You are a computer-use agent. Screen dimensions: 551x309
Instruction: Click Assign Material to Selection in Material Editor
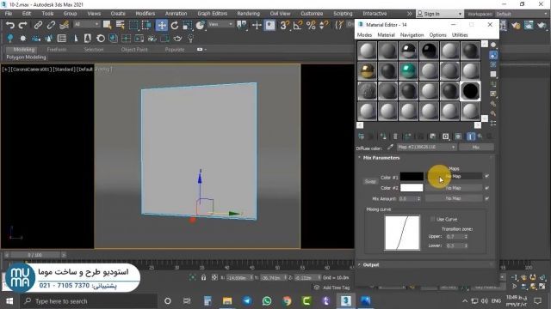coord(383,136)
